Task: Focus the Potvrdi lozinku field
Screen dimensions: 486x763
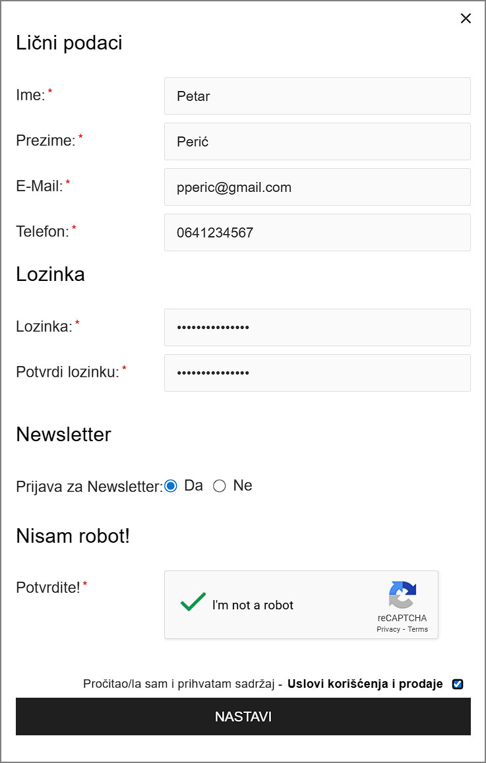Action: [x=317, y=373]
